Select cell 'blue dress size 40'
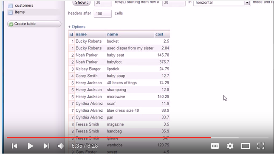 point(123,110)
